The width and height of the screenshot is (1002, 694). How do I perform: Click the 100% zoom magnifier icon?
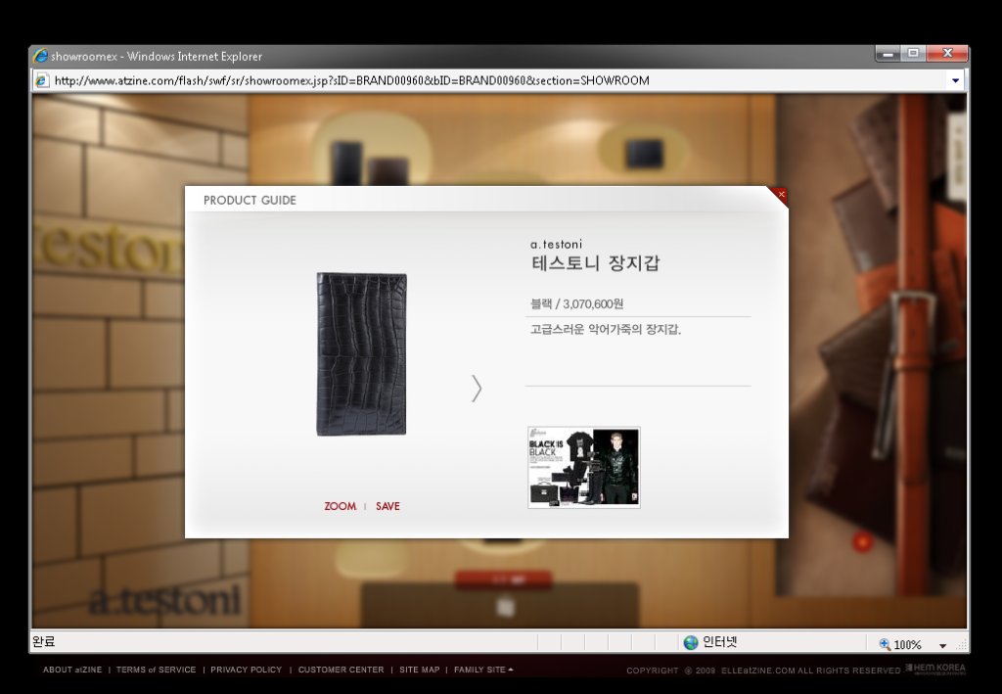[885, 644]
